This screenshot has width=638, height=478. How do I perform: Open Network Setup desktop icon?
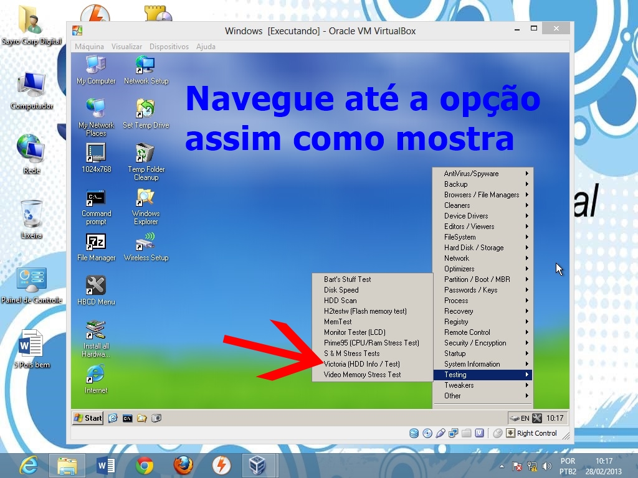coord(146,70)
